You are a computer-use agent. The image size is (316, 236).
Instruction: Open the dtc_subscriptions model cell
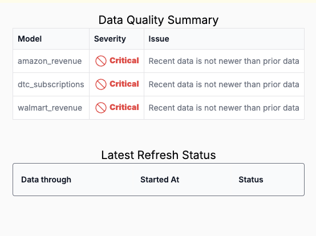51,84
